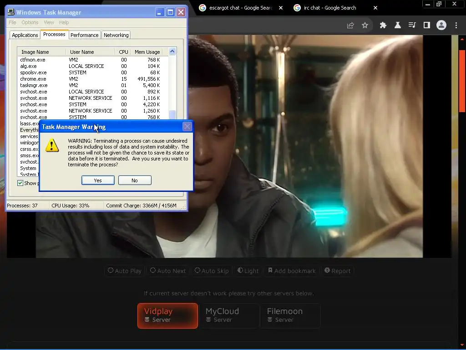Open the Processes tab
This screenshot has height=350, width=466.
(x=54, y=34)
